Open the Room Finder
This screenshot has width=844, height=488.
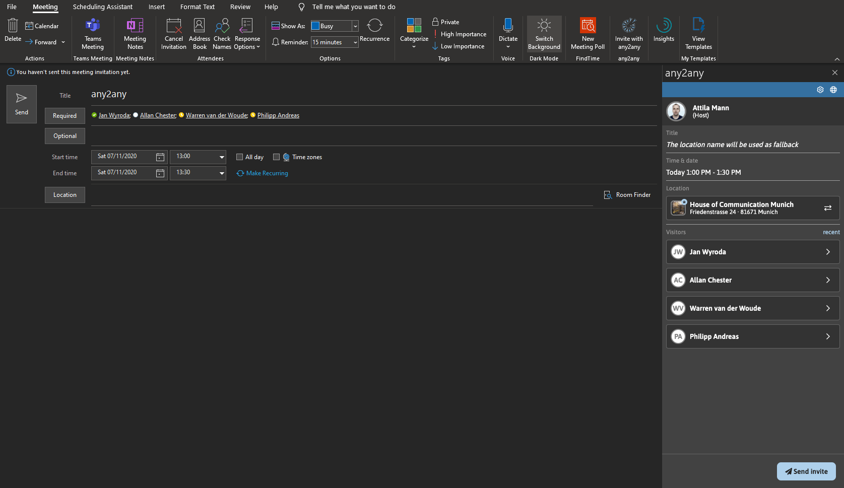click(x=627, y=195)
